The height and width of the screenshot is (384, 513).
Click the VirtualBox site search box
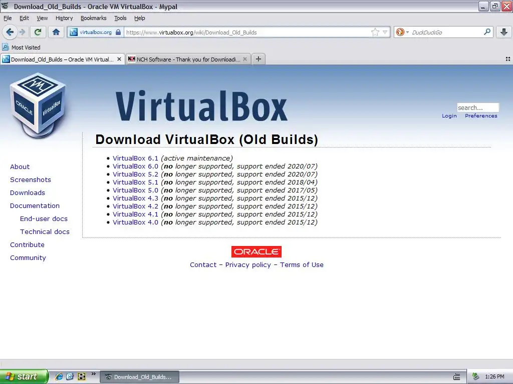point(477,107)
